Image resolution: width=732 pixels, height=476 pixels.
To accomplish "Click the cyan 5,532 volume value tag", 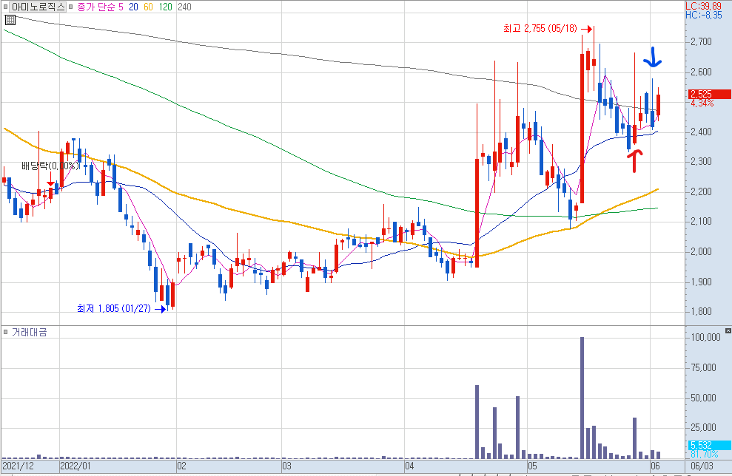I will [710, 445].
